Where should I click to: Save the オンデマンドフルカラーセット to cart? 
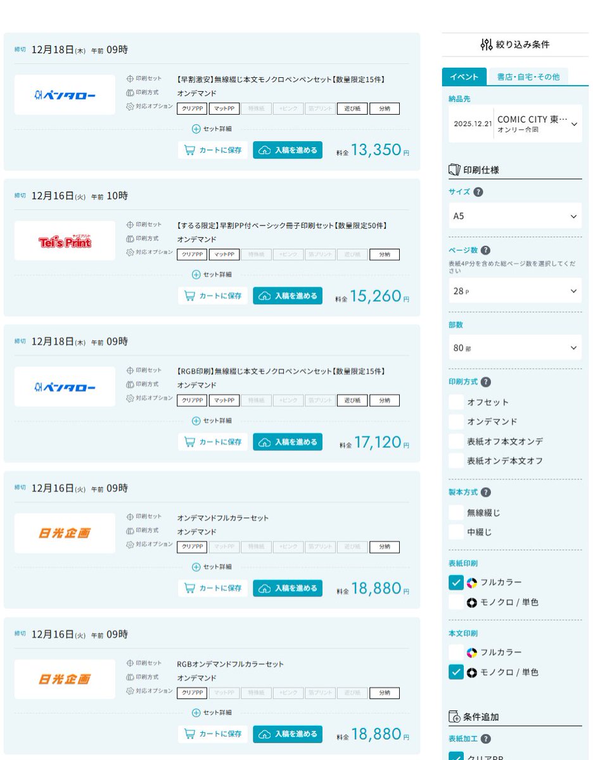pos(213,588)
